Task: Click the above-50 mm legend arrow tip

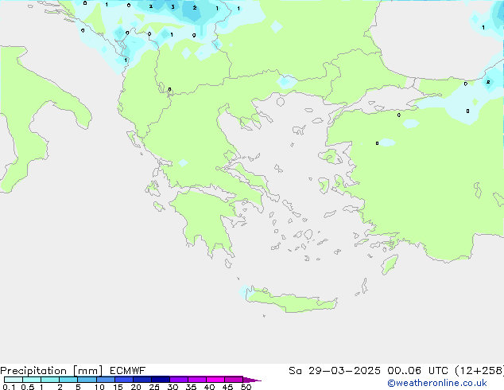Action: coord(252,380)
